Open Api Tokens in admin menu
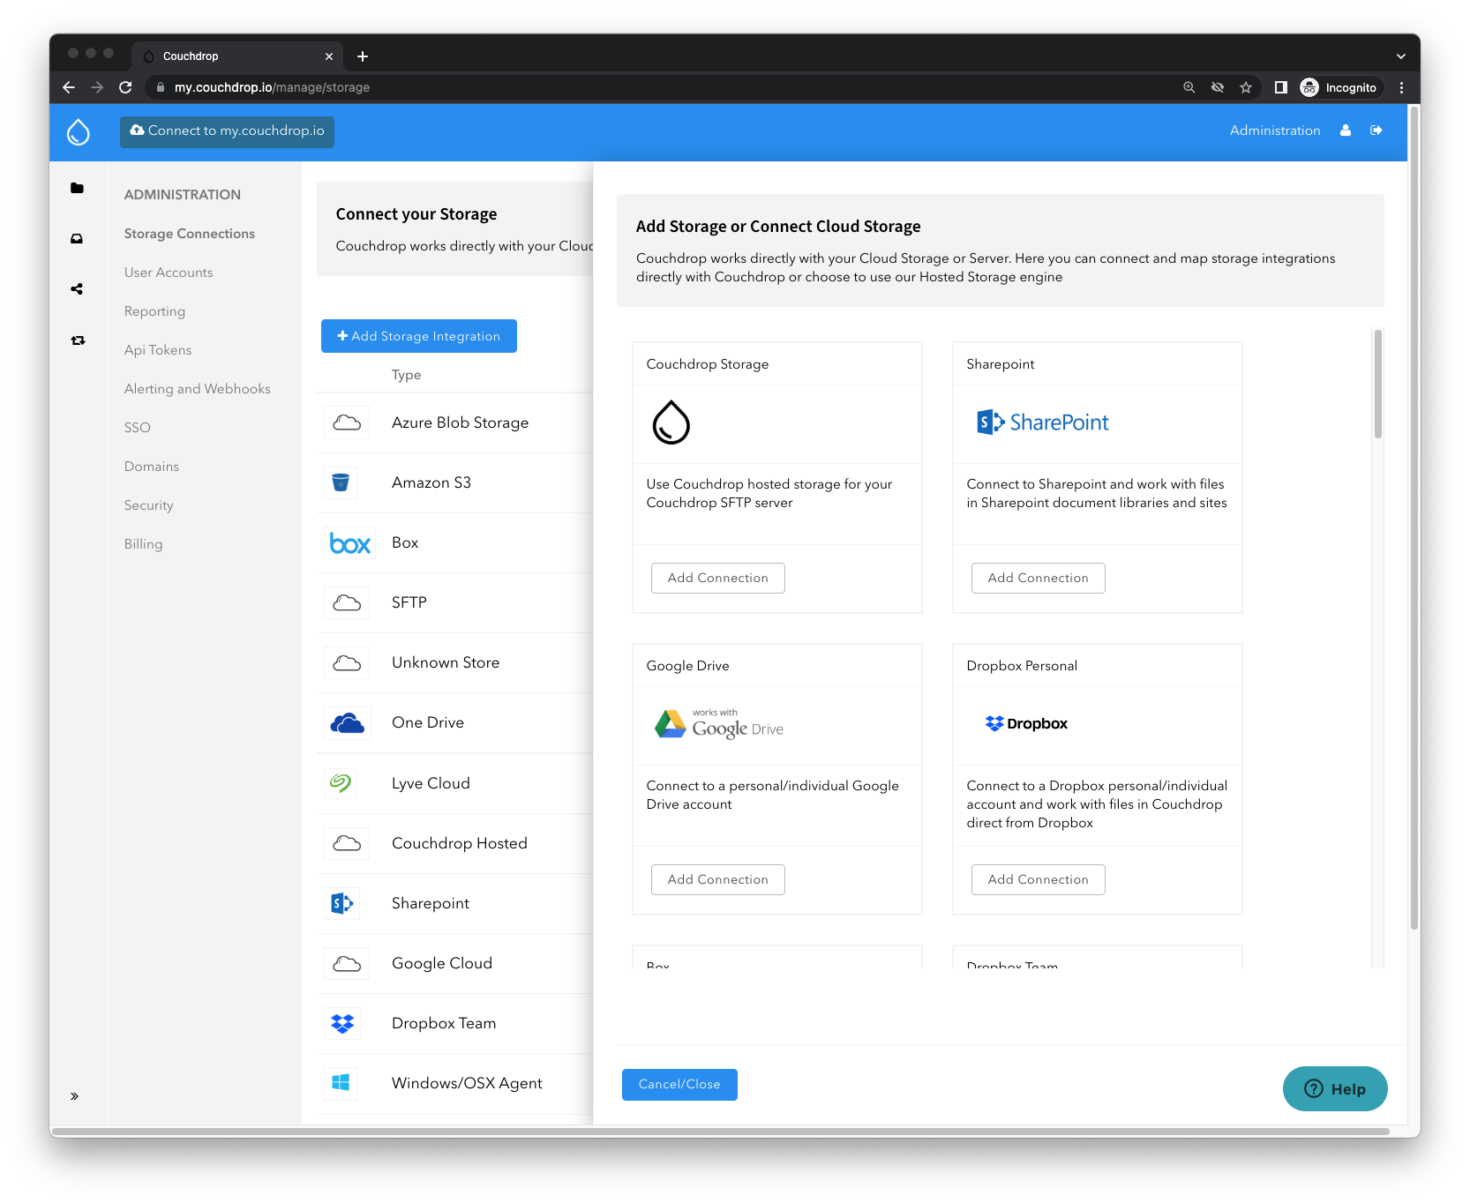 pos(158,350)
